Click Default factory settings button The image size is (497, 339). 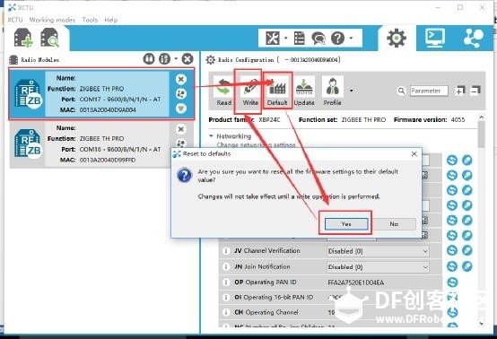pos(277,91)
